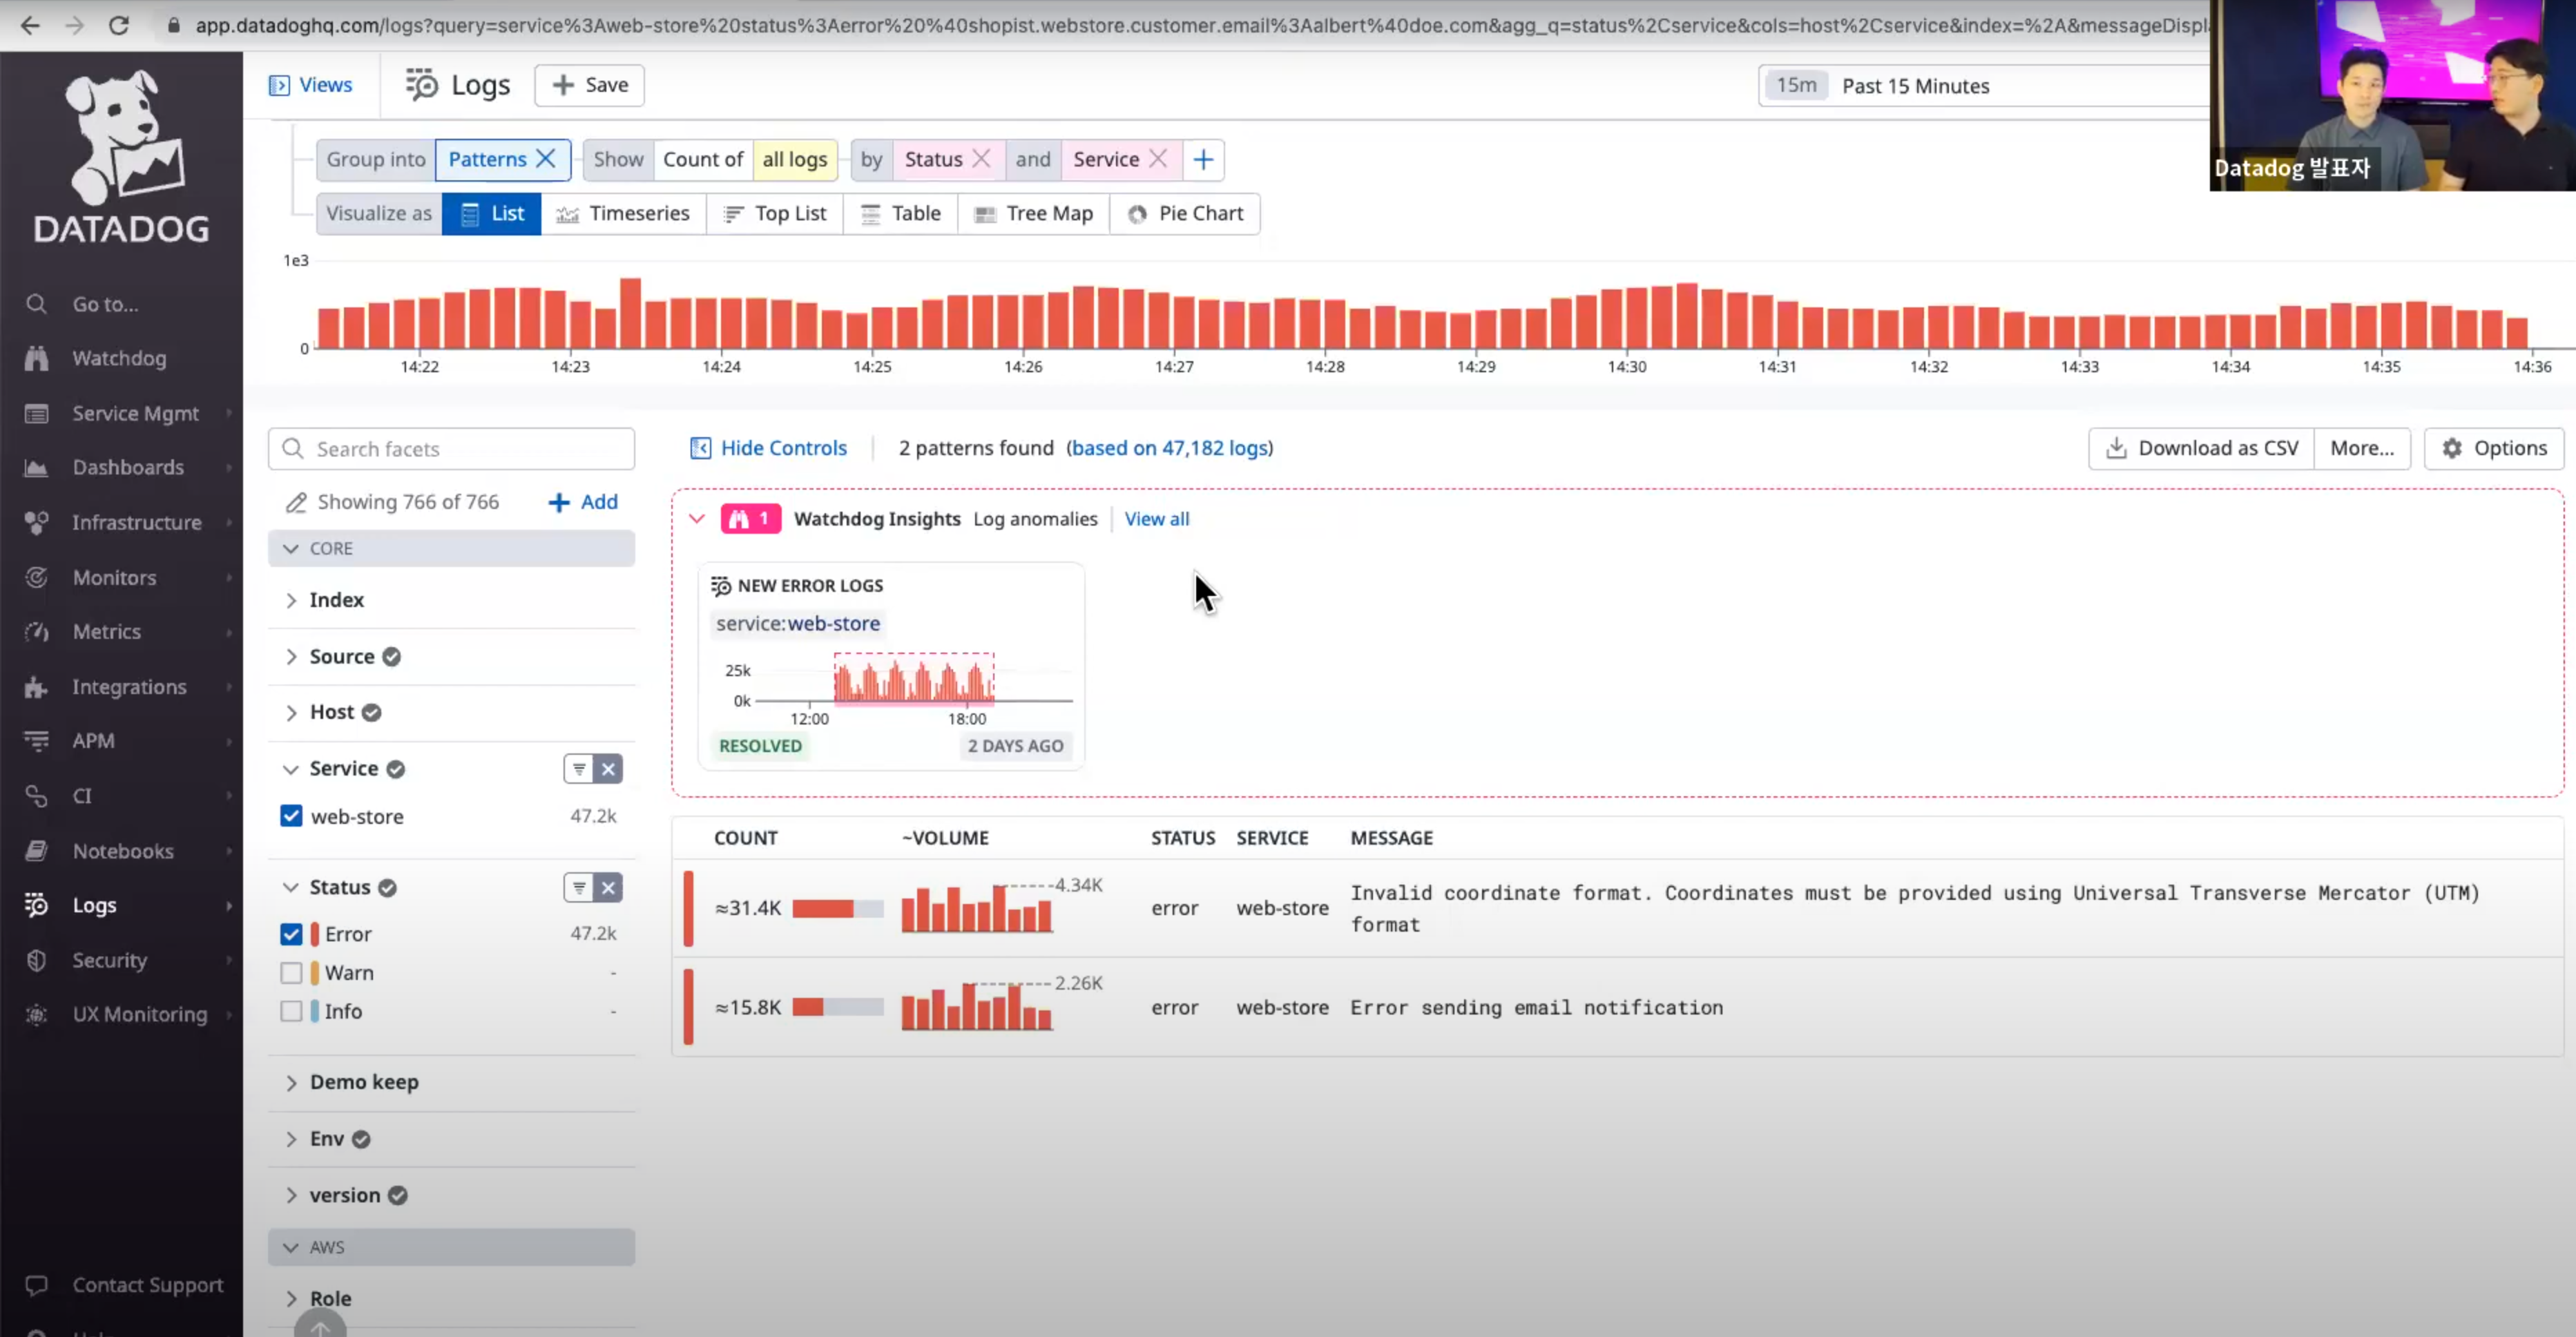Open Metrics in the sidebar
The height and width of the screenshot is (1337, 2576).
coord(106,631)
